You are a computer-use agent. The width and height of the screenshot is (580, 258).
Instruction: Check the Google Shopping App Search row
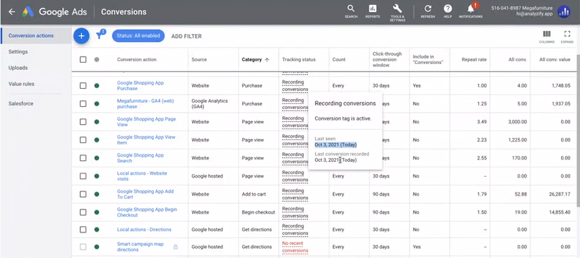(83, 158)
